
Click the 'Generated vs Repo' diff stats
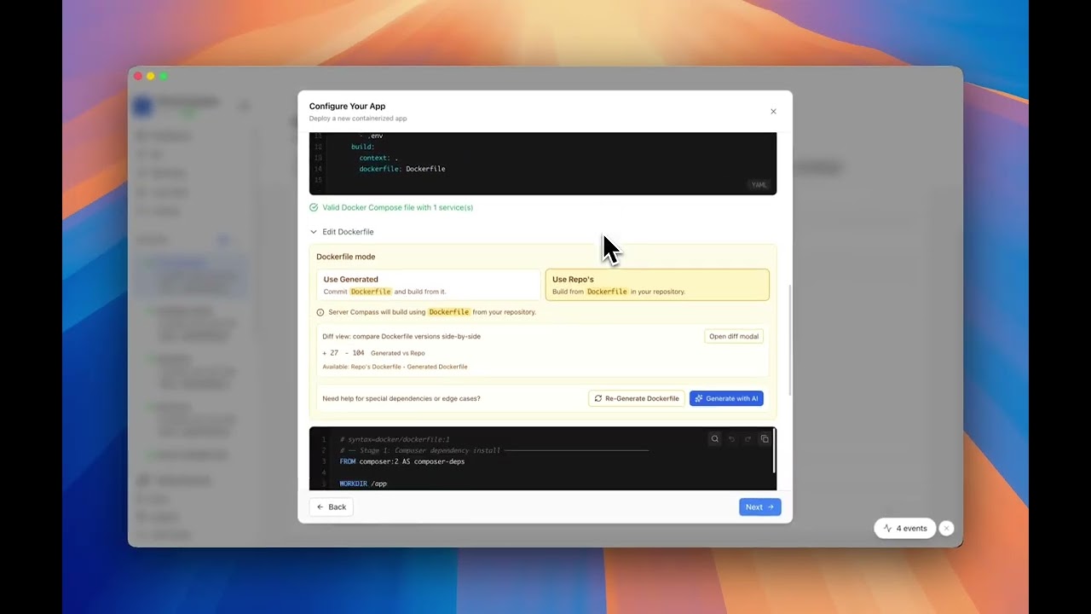[397, 353]
